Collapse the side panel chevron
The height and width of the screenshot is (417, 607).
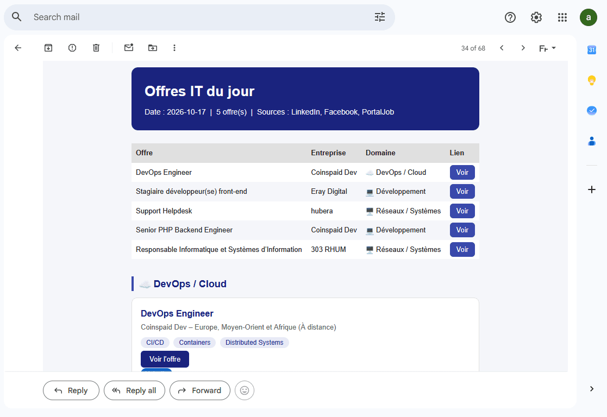coord(592,389)
